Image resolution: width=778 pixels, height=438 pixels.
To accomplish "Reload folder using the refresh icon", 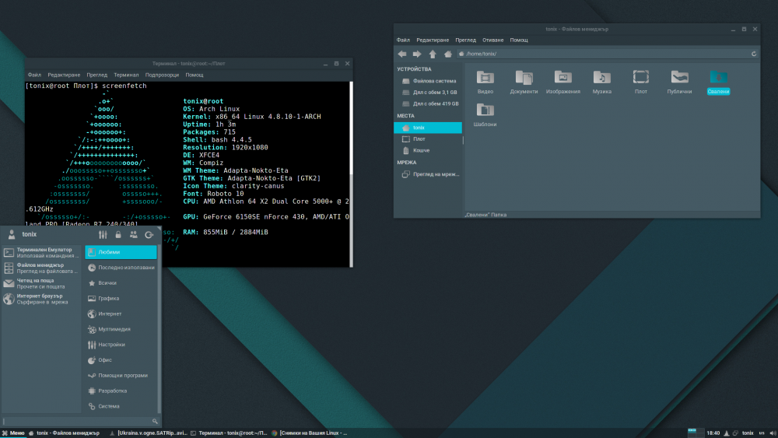I will point(754,54).
